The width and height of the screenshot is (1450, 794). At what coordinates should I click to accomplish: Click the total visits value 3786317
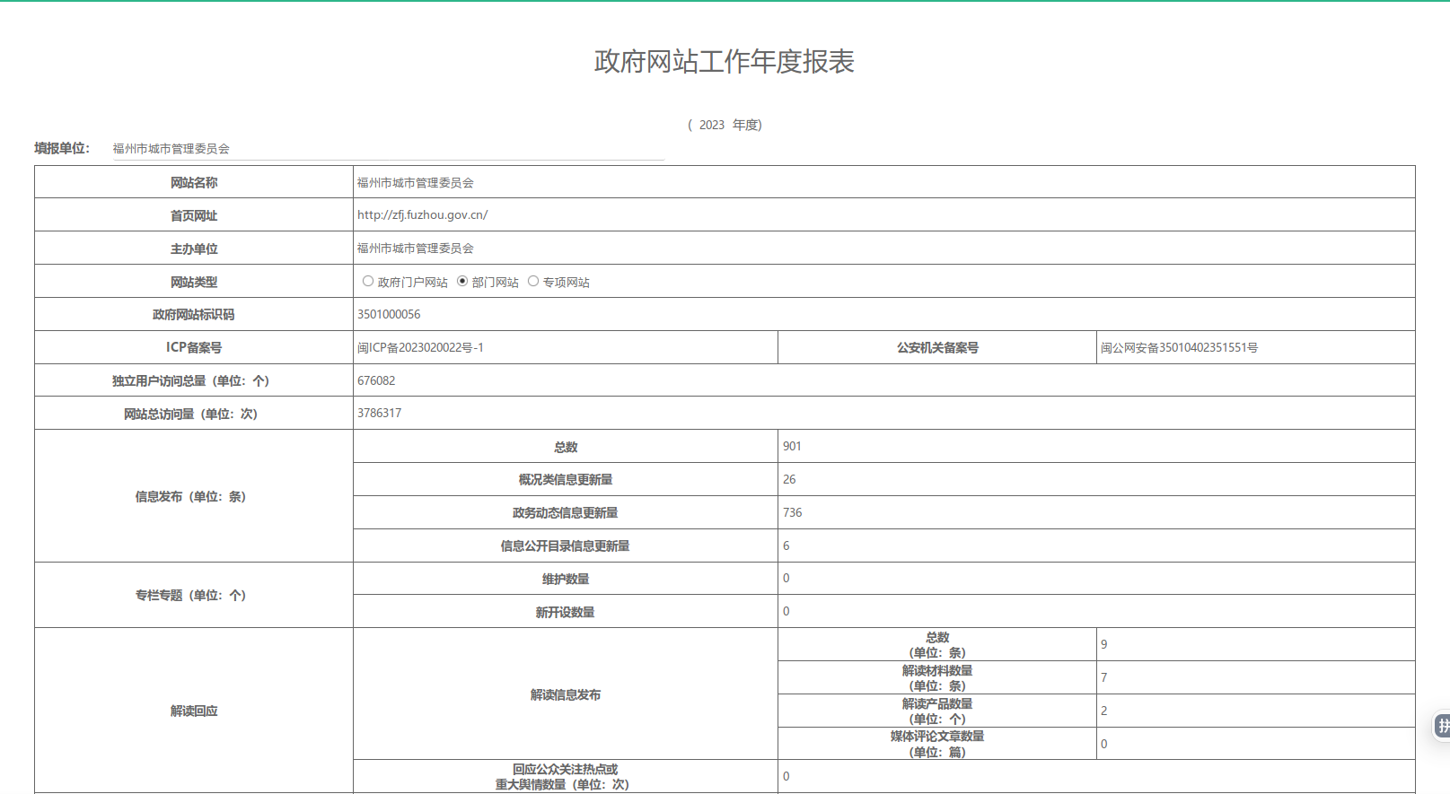379,414
